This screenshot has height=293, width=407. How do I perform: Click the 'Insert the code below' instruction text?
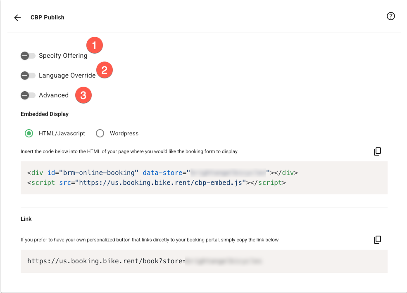[x=129, y=151]
